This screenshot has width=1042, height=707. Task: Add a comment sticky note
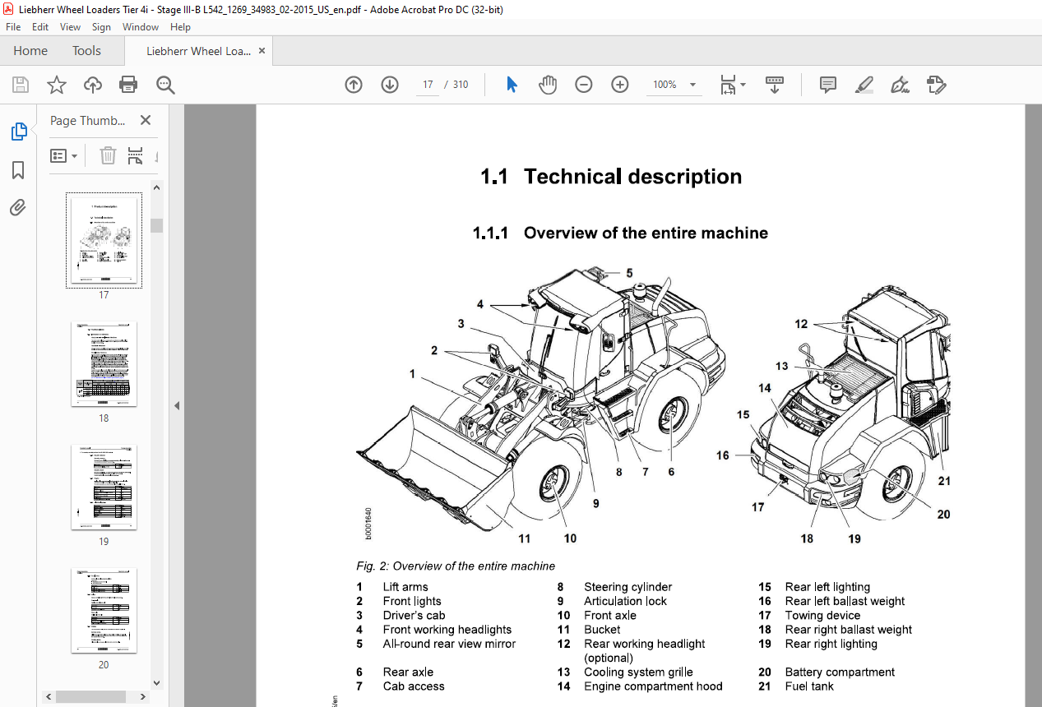pos(828,85)
